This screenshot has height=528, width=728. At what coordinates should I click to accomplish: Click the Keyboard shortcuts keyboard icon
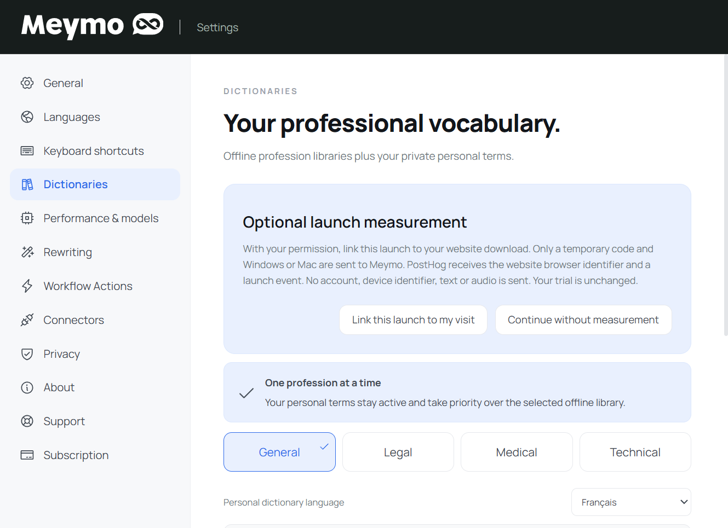[27, 151]
